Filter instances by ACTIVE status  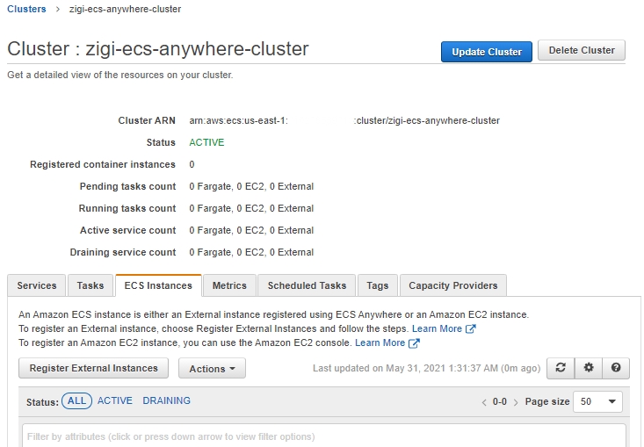coord(115,400)
